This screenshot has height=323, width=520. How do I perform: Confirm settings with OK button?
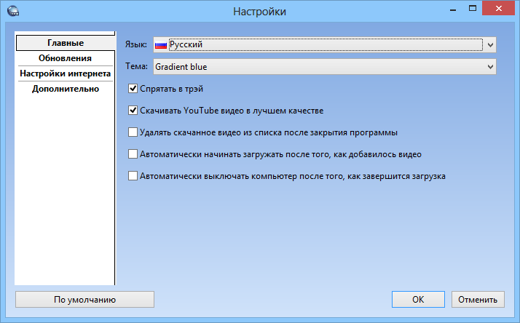(418, 300)
